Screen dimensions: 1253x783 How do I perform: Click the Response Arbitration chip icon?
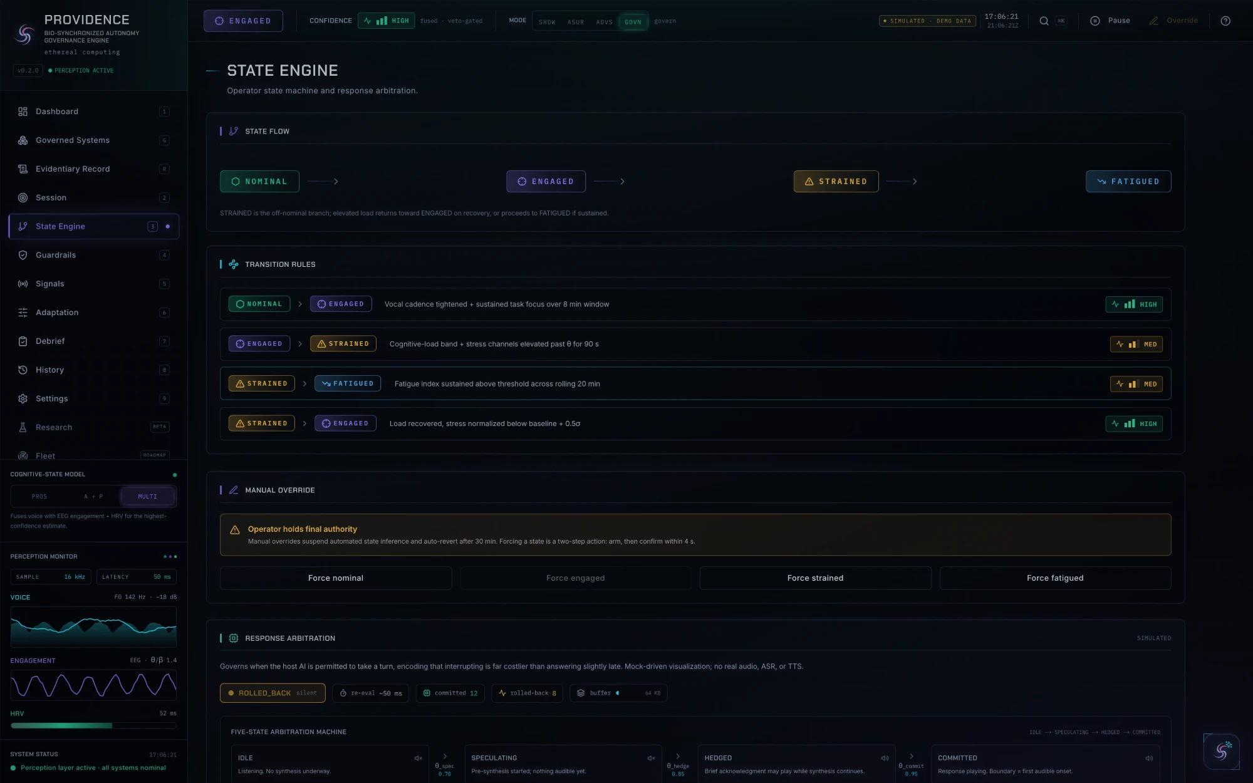(x=234, y=638)
